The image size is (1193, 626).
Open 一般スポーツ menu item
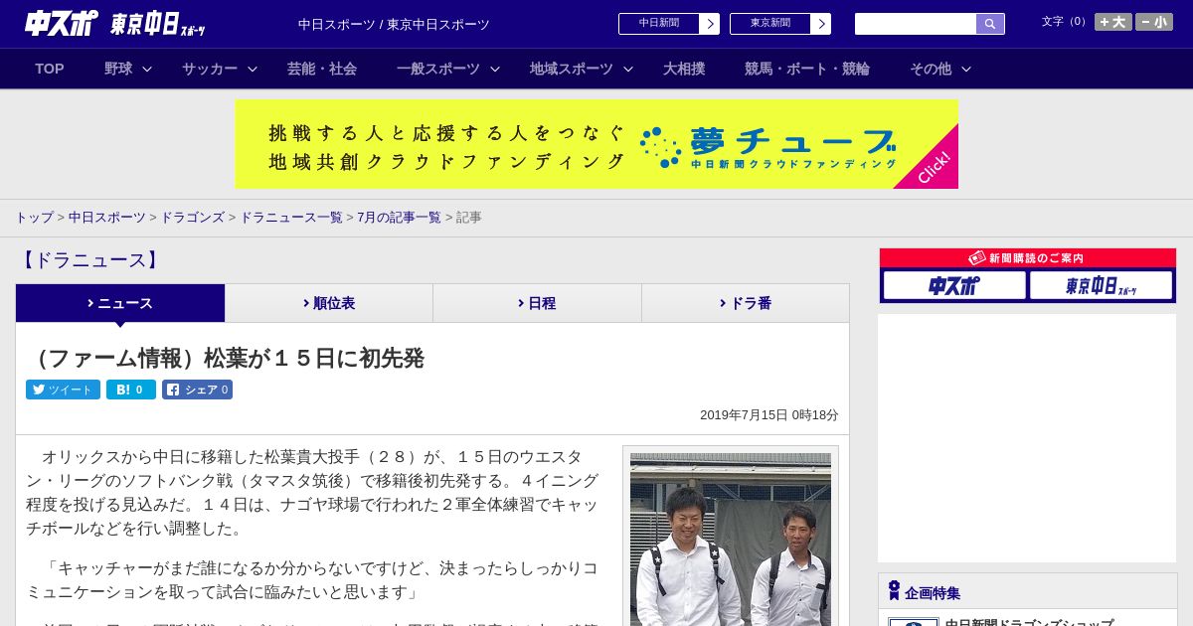(438, 69)
